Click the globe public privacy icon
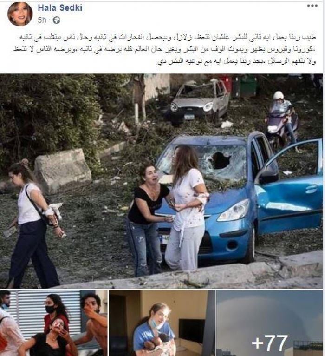This screenshot has height=356, width=325. [57, 20]
